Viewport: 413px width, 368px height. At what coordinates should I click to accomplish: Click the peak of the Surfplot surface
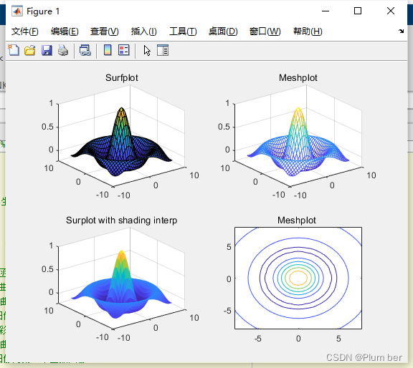pyautogui.click(x=121, y=109)
